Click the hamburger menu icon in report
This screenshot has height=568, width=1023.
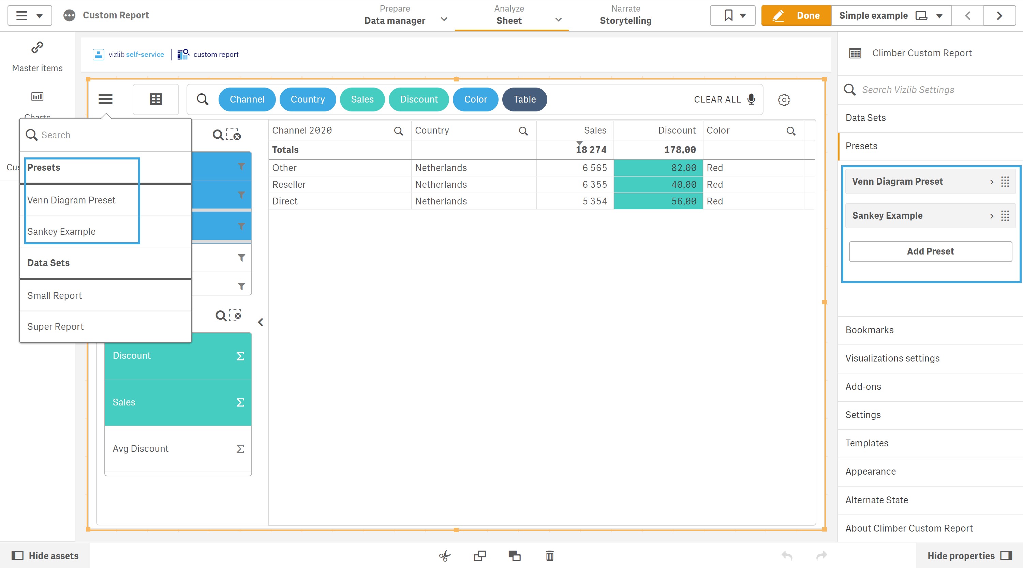(106, 99)
